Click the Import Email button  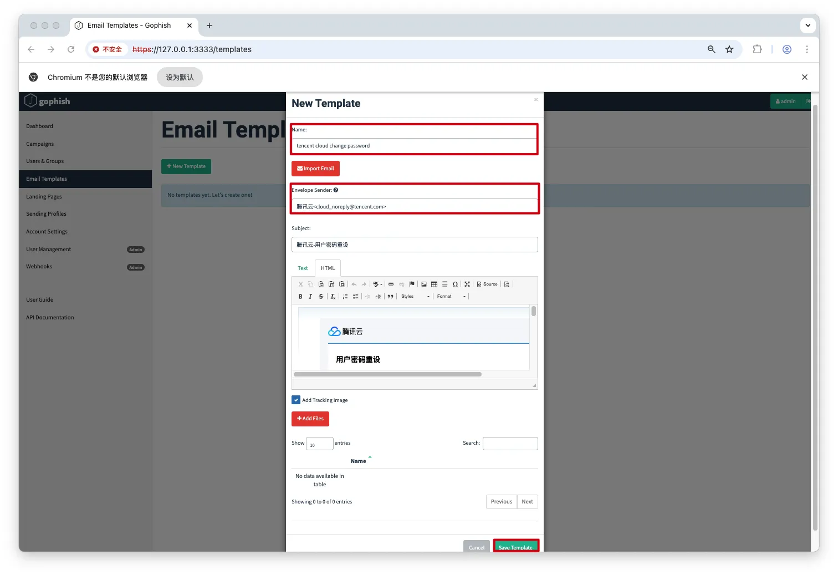pos(315,169)
